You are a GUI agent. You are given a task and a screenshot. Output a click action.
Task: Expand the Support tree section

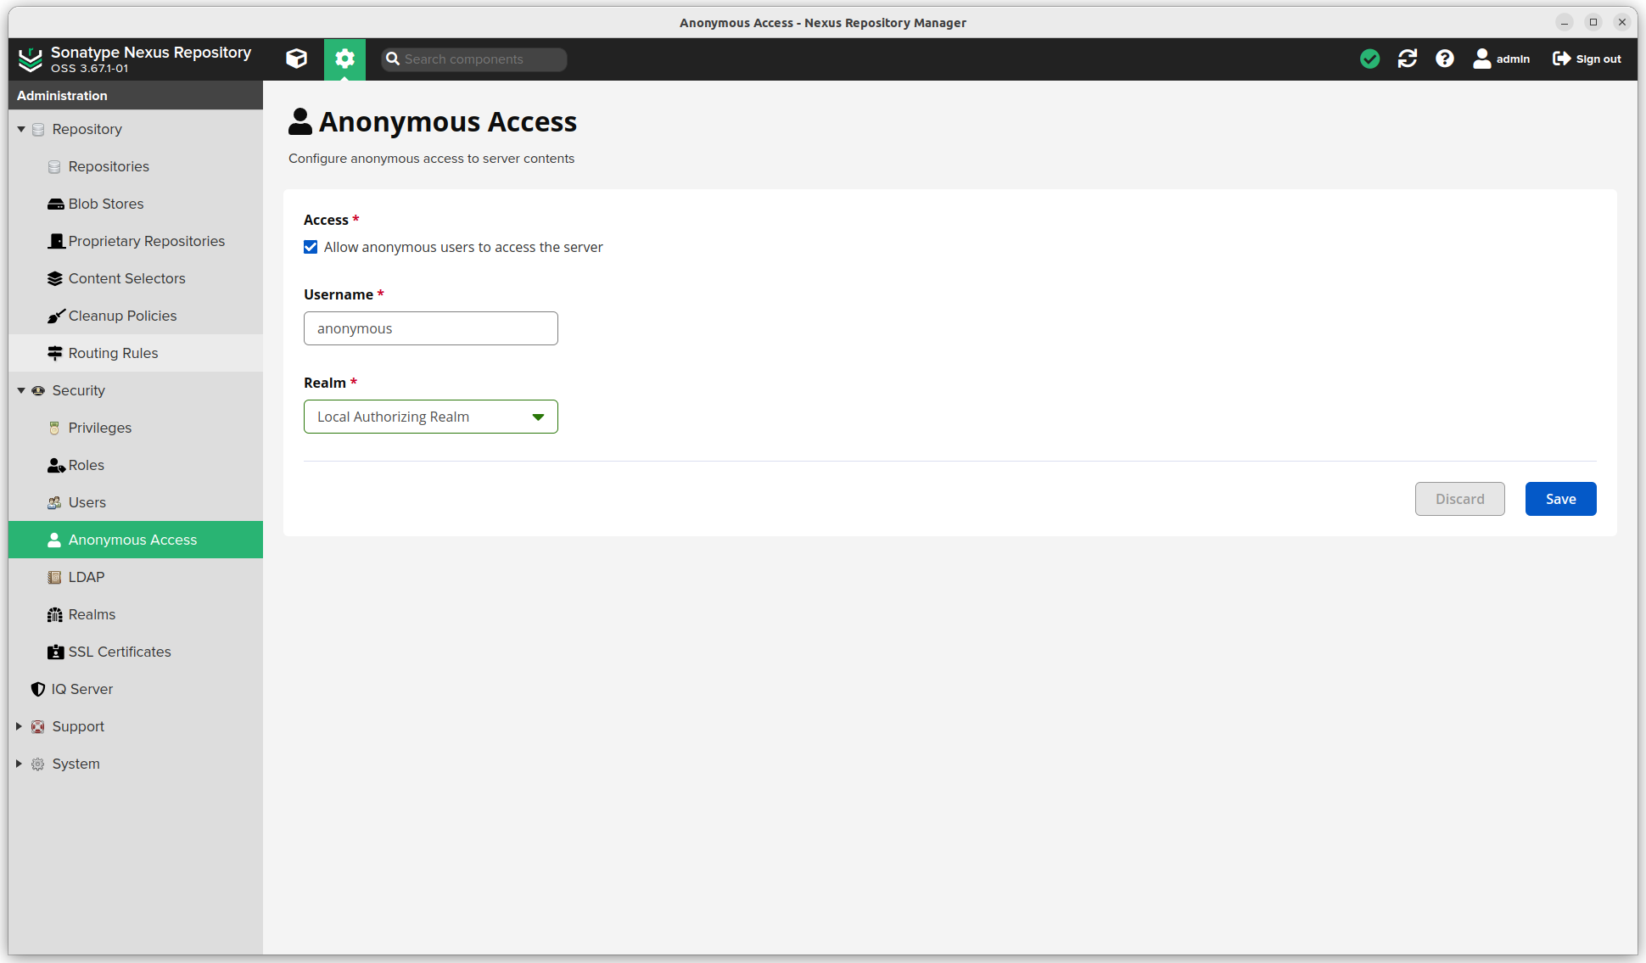coord(19,726)
